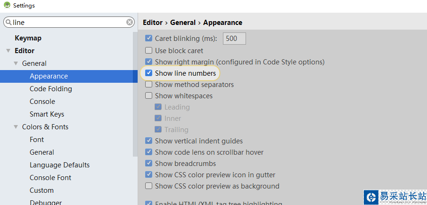Select Console Font under Colors & Fonts
The height and width of the screenshot is (205, 427).
tap(50, 178)
